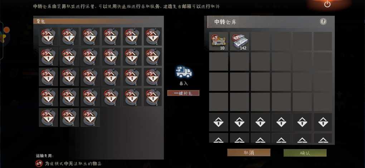Select the first locked item in backpack
The height and width of the screenshot is (168, 365).
(48, 36)
